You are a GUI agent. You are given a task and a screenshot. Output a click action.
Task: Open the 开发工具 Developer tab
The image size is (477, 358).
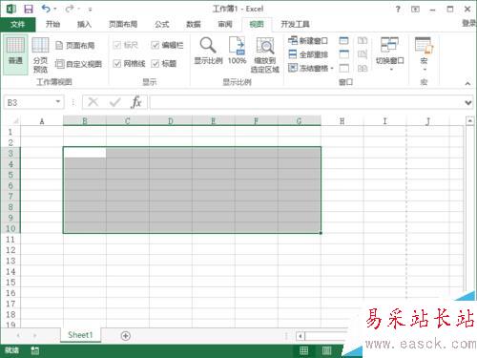pyautogui.click(x=295, y=24)
